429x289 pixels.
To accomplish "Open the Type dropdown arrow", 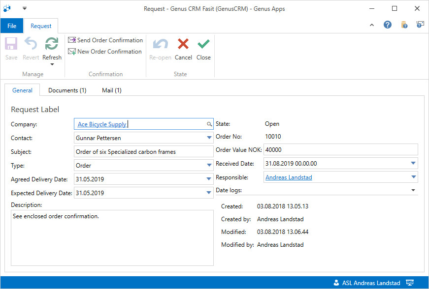I will tap(209, 165).
